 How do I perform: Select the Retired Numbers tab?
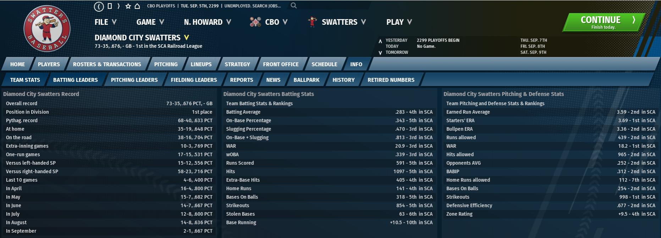pyautogui.click(x=391, y=80)
